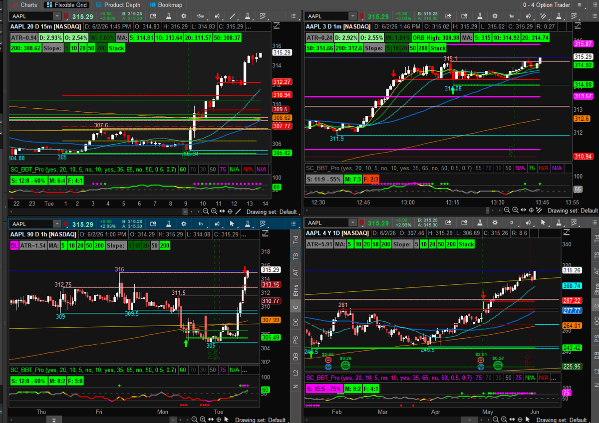Viewport: 599px width, 423px height.
Task: Toggle the Btns side button on middle strip
Action: point(296,289)
